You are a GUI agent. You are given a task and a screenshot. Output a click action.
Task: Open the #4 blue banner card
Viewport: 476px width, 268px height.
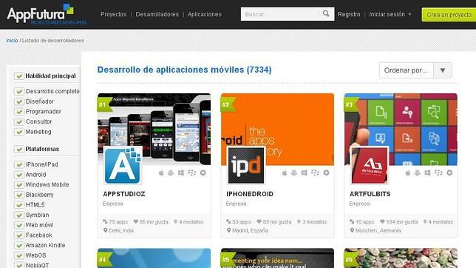tap(154, 258)
